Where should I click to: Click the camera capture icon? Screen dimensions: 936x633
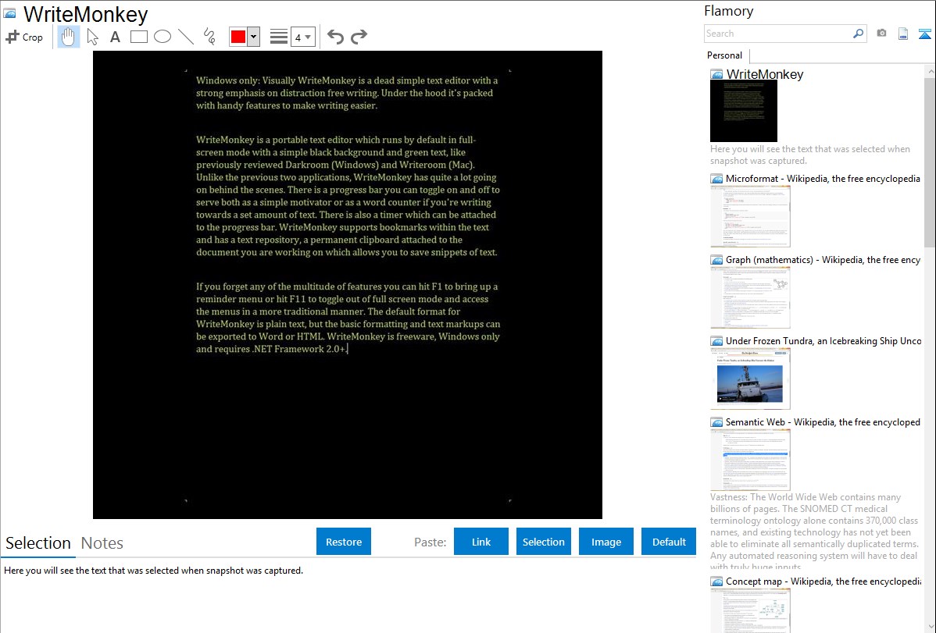[x=881, y=34]
